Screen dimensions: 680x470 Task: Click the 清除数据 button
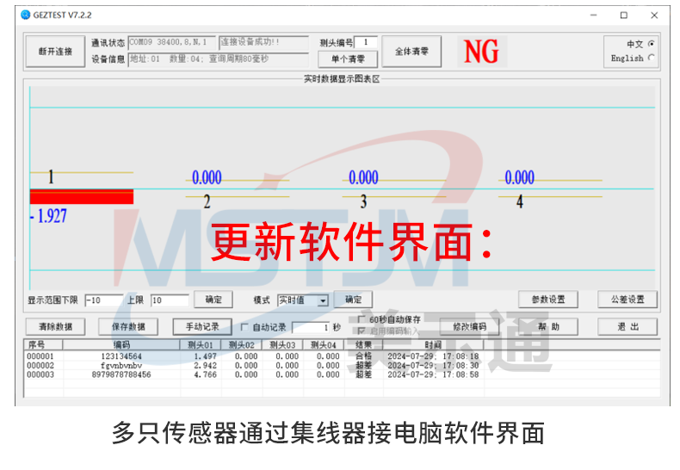55,327
